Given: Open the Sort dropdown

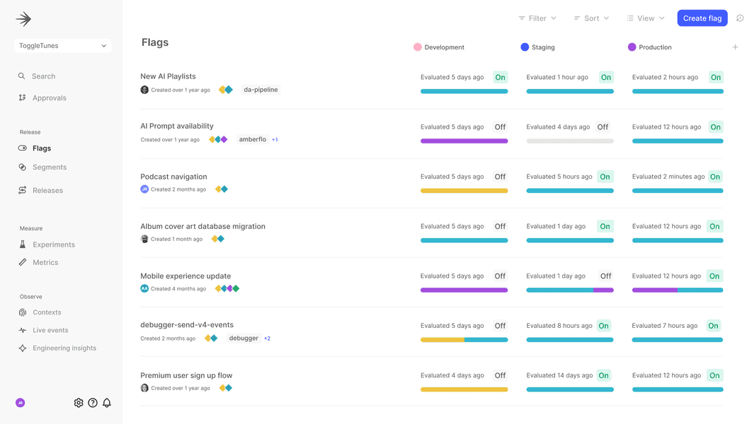Looking at the screenshot, I should pyautogui.click(x=591, y=18).
